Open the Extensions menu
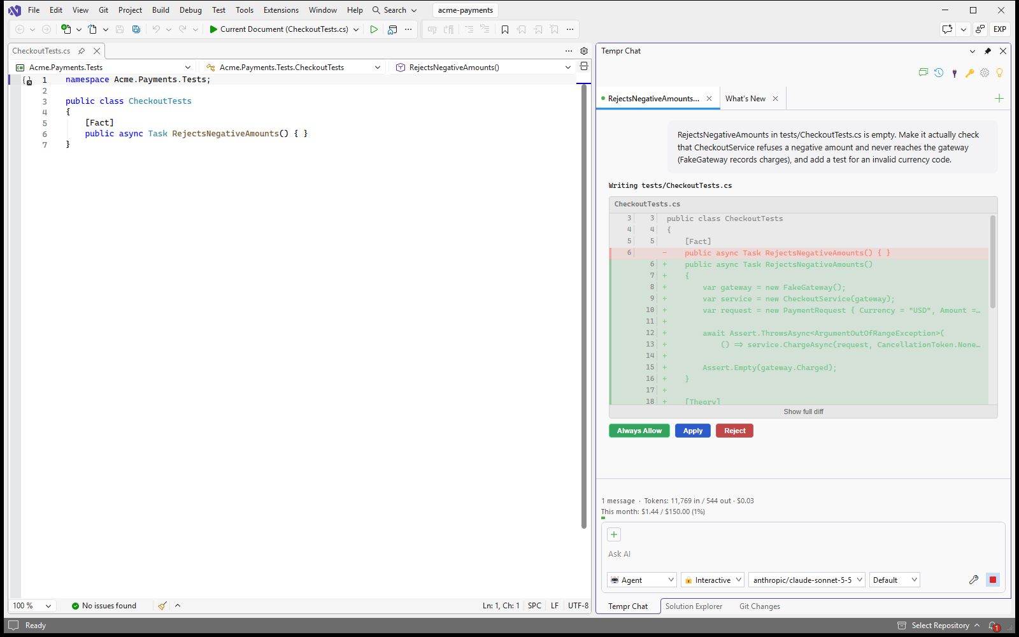 point(281,10)
